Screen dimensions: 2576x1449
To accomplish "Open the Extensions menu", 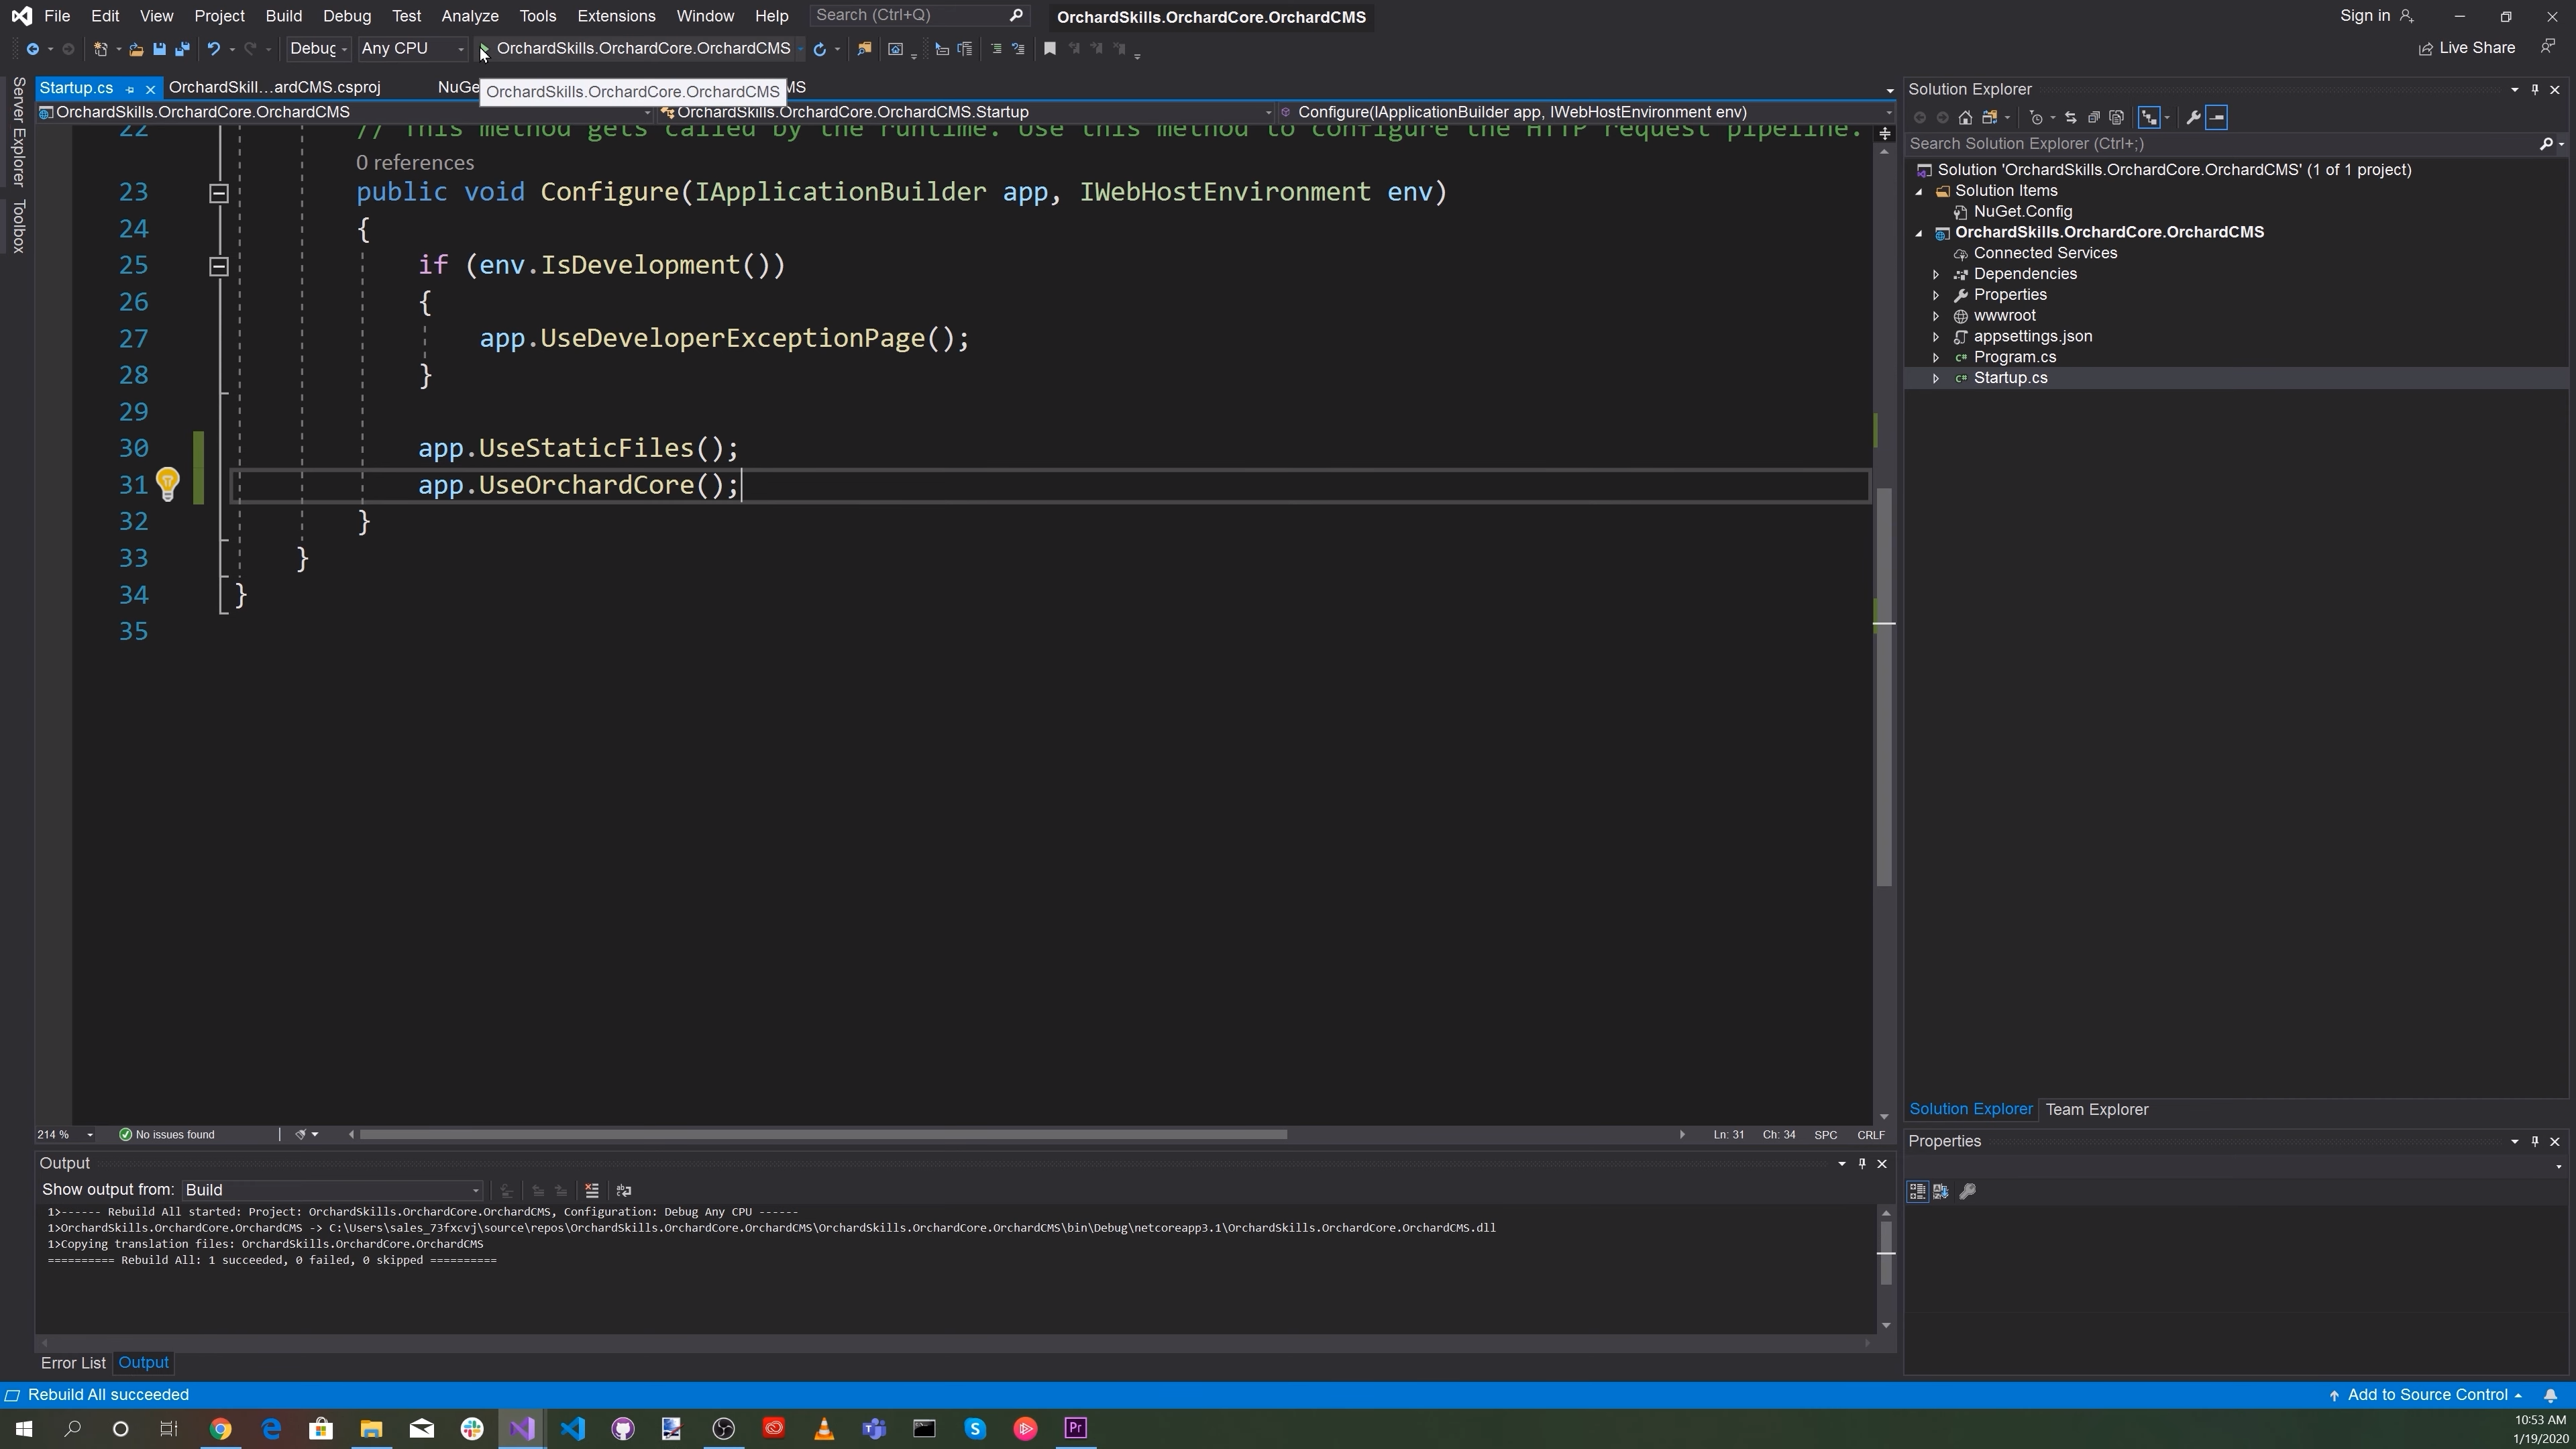I will point(616,16).
